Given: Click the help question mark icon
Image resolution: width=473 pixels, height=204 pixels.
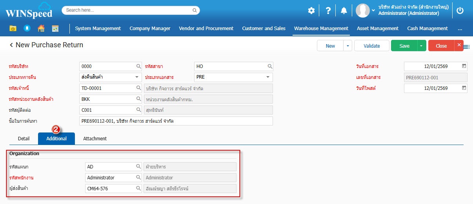Looking at the screenshot, I should point(328,11).
